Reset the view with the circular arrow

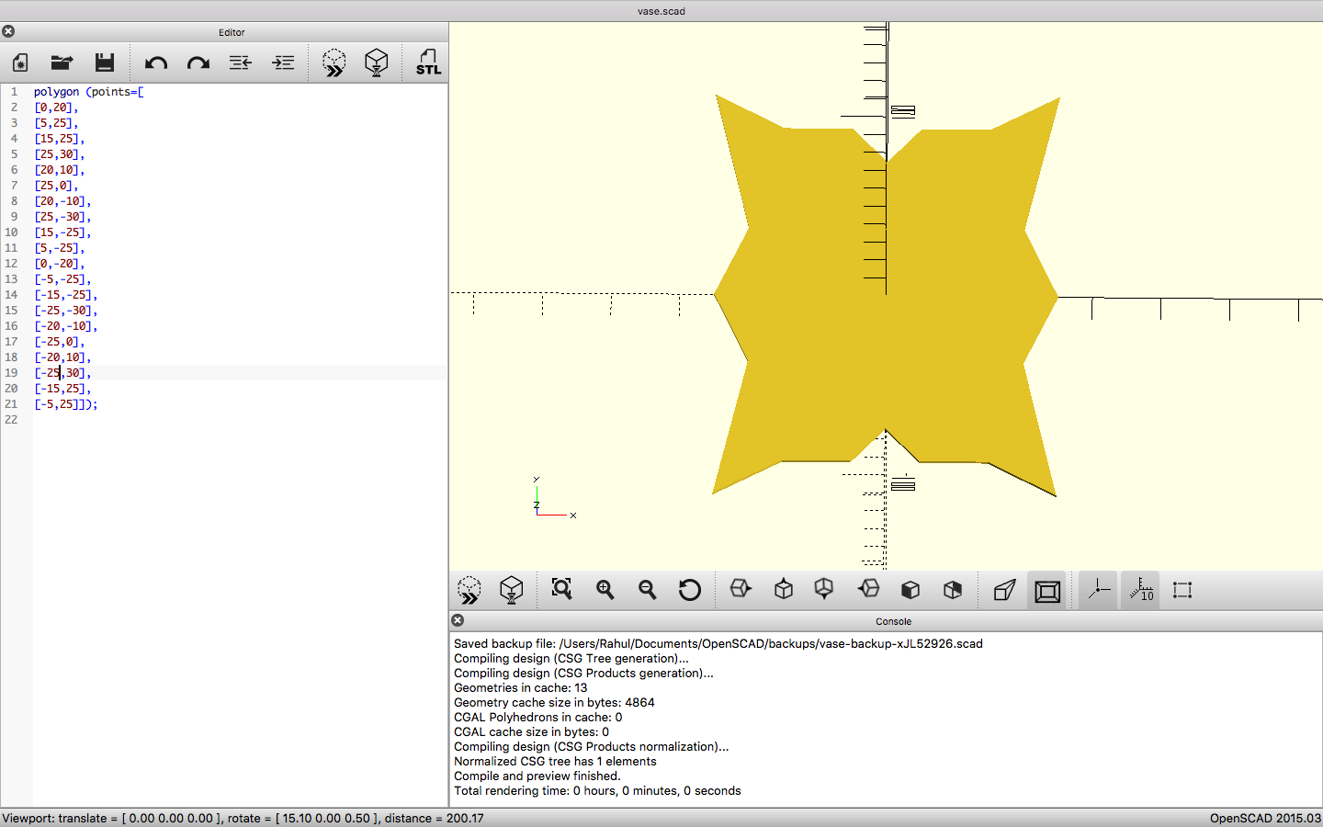coord(690,590)
